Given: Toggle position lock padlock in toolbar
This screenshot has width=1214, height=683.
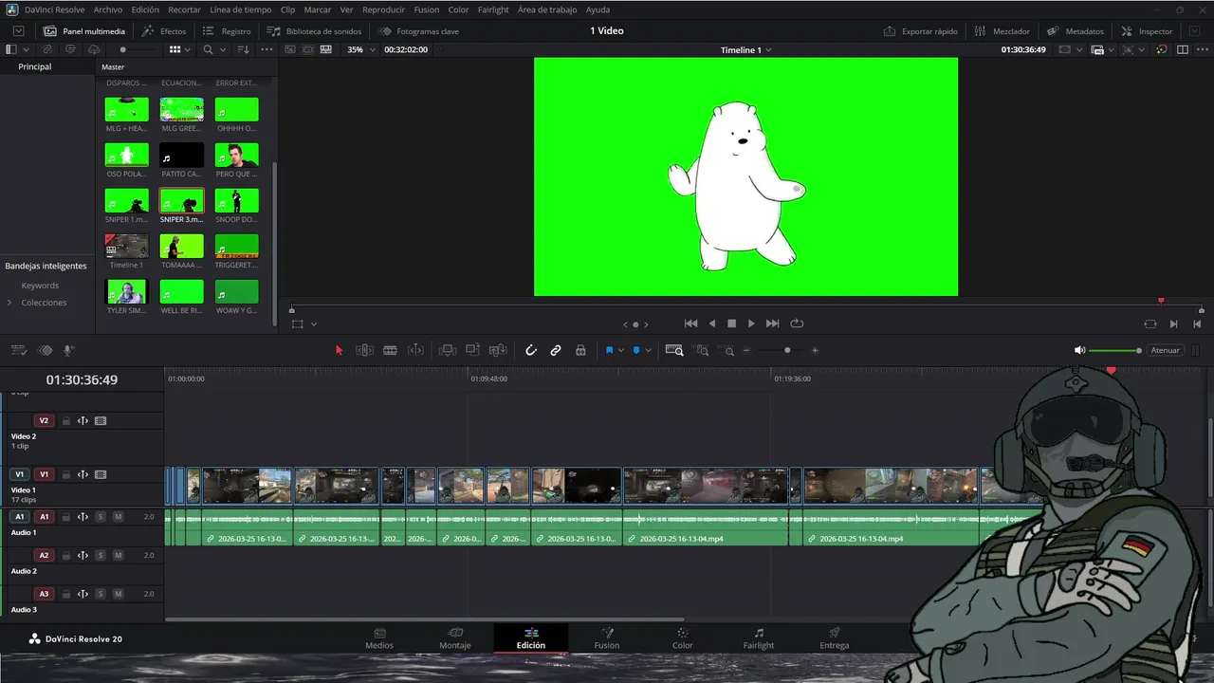Looking at the screenshot, I should [580, 350].
